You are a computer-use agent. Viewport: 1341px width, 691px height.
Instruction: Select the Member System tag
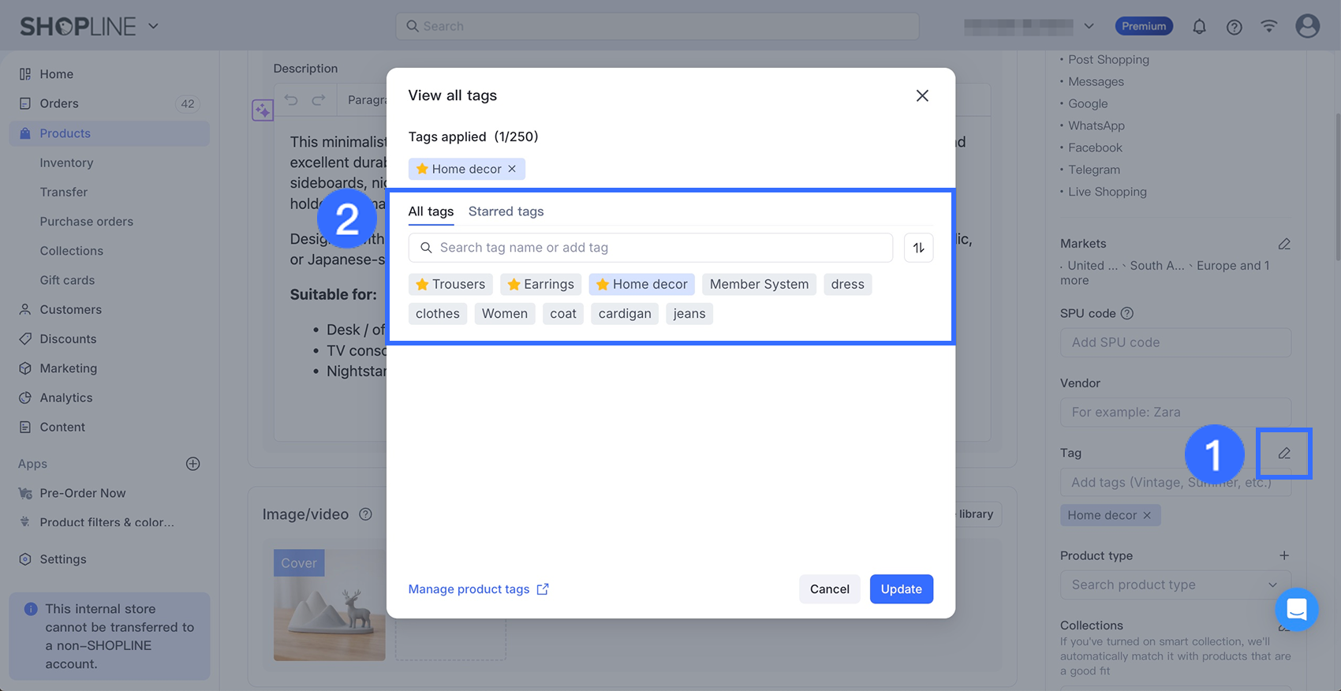coord(759,284)
